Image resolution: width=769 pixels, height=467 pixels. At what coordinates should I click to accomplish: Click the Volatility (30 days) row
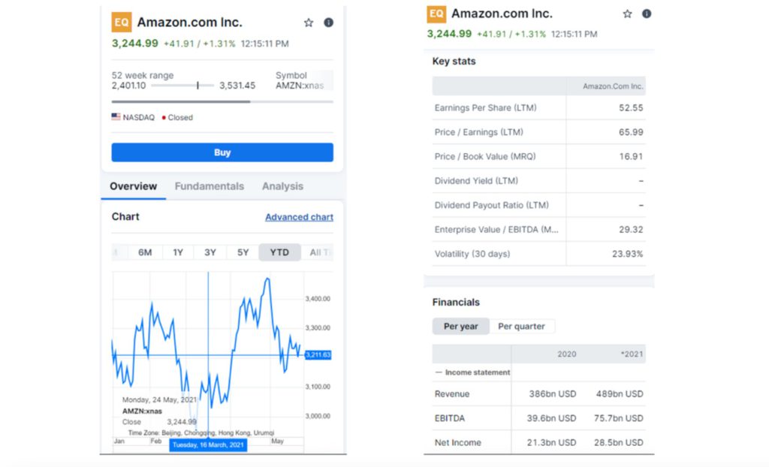(x=539, y=254)
